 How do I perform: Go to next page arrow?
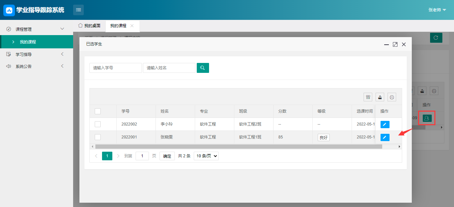coord(118,156)
